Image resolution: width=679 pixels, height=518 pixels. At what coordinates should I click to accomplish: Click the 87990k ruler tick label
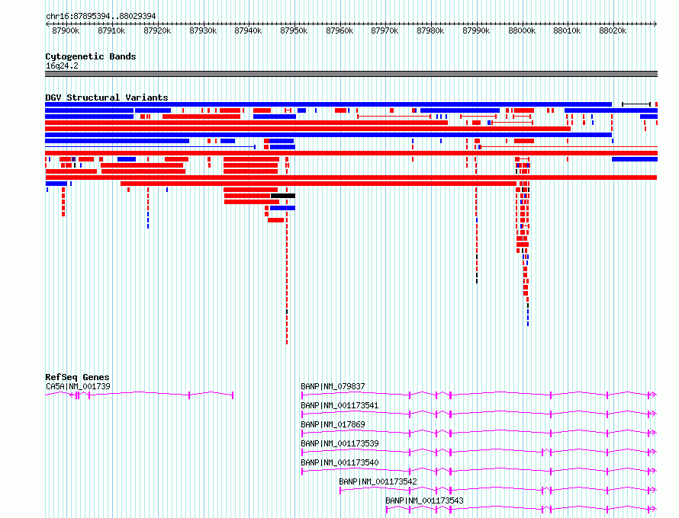pyautogui.click(x=476, y=30)
